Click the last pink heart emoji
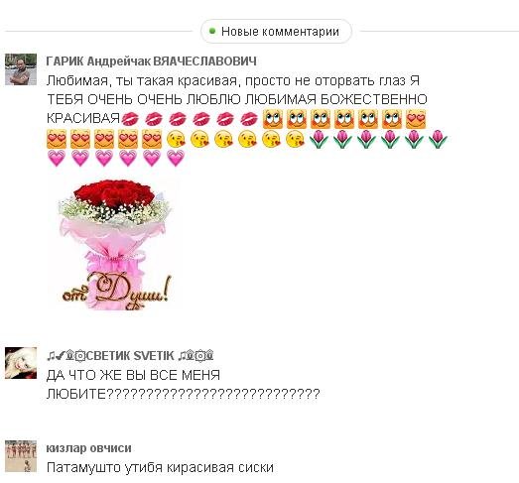The width and height of the screenshot is (519, 483). click(x=176, y=158)
